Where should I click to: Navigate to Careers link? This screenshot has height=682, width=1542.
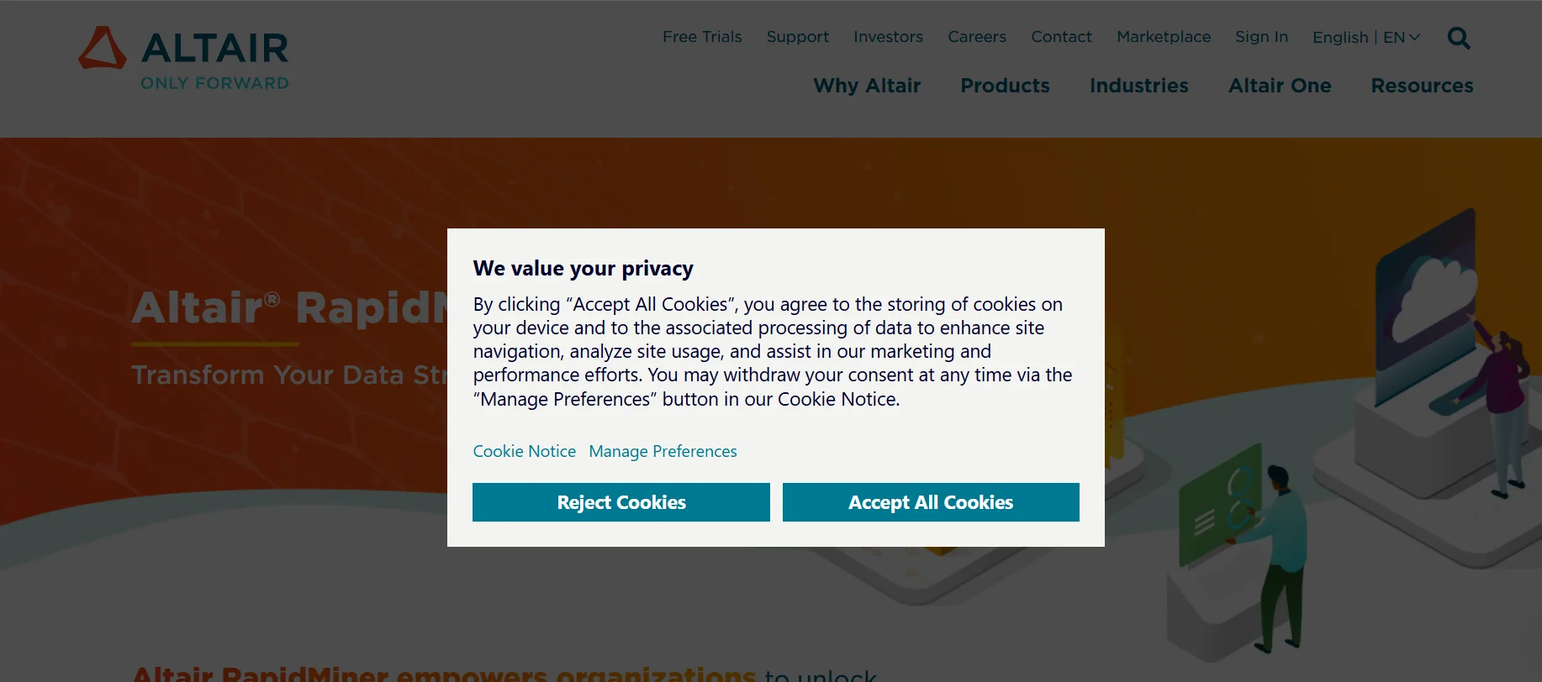pos(977,37)
